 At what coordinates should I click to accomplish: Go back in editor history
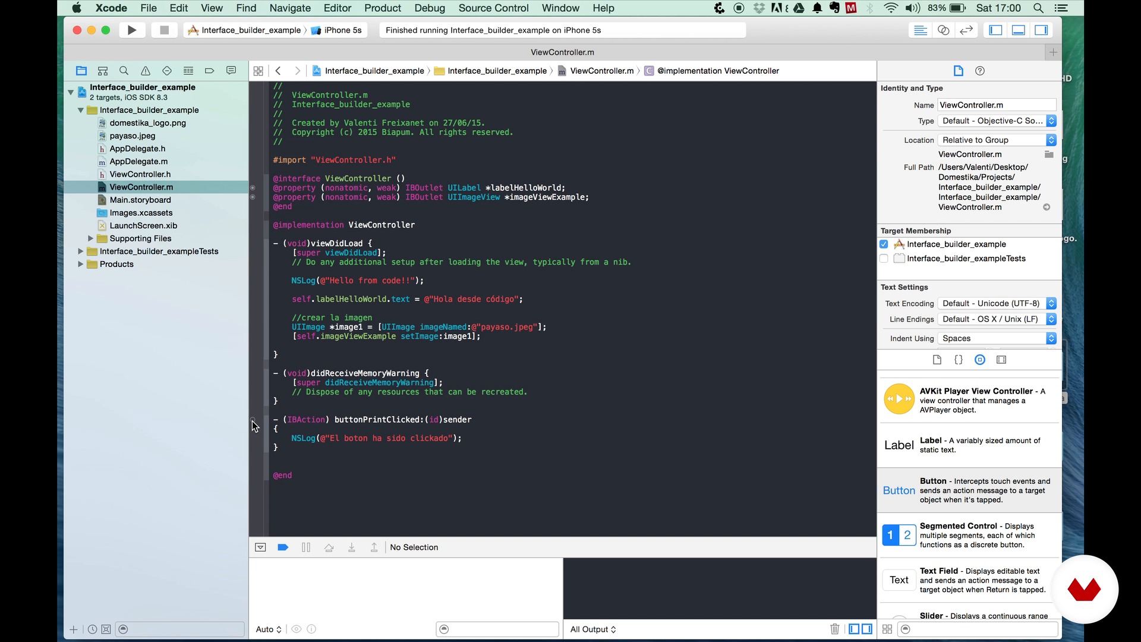click(278, 71)
